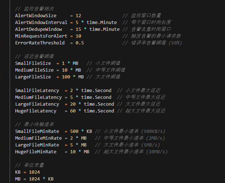The width and height of the screenshot is (225, 183).
Task: Click the HugeFileLatency constant name
Action: pos(36,111)
